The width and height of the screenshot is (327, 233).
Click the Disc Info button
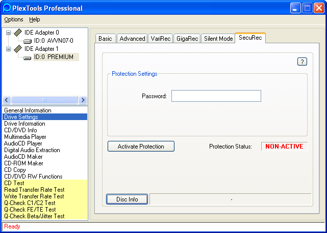tap(127, 199)
